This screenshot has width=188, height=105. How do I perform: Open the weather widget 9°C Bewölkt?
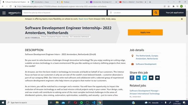[152, 103]
